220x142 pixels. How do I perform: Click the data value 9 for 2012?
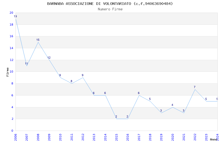click(83, 75)
